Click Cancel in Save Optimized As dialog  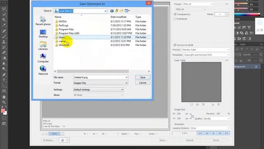(143, 83)
